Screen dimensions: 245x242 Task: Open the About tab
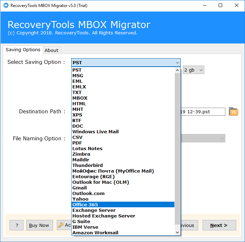click(x=51, y=50)
